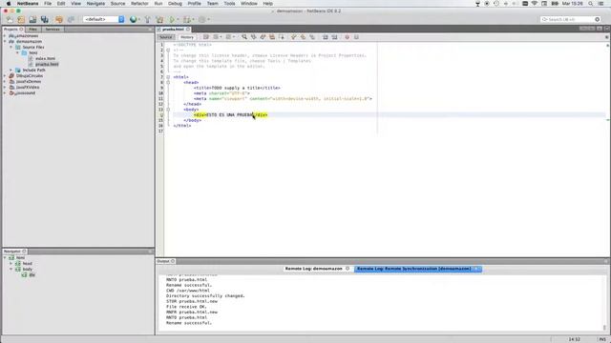Toggle the History view button

[x=187, y=37]
